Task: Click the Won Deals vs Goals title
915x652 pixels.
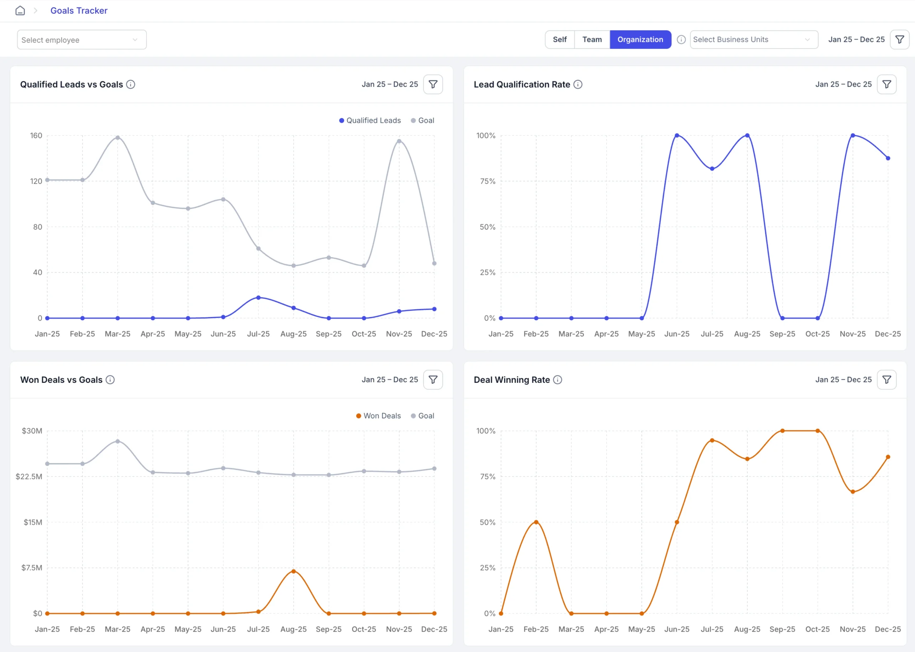Action: click(x=61, y=380)
